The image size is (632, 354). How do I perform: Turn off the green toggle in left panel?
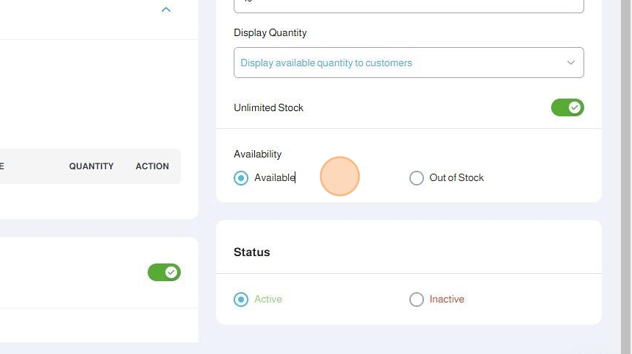164,272
